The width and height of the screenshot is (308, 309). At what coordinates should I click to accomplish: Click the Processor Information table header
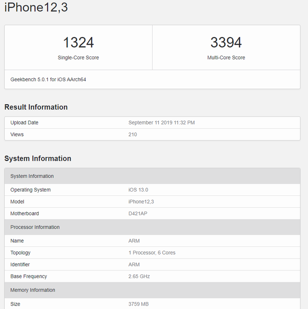(x=152, y=227)
